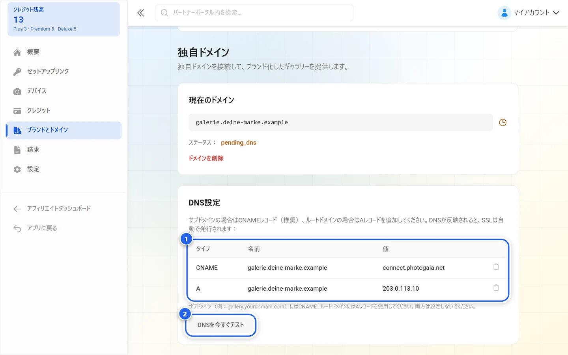This screenshot has height=355, width=568.
Task: Click the user avatar icon
Action: [504, 13]
